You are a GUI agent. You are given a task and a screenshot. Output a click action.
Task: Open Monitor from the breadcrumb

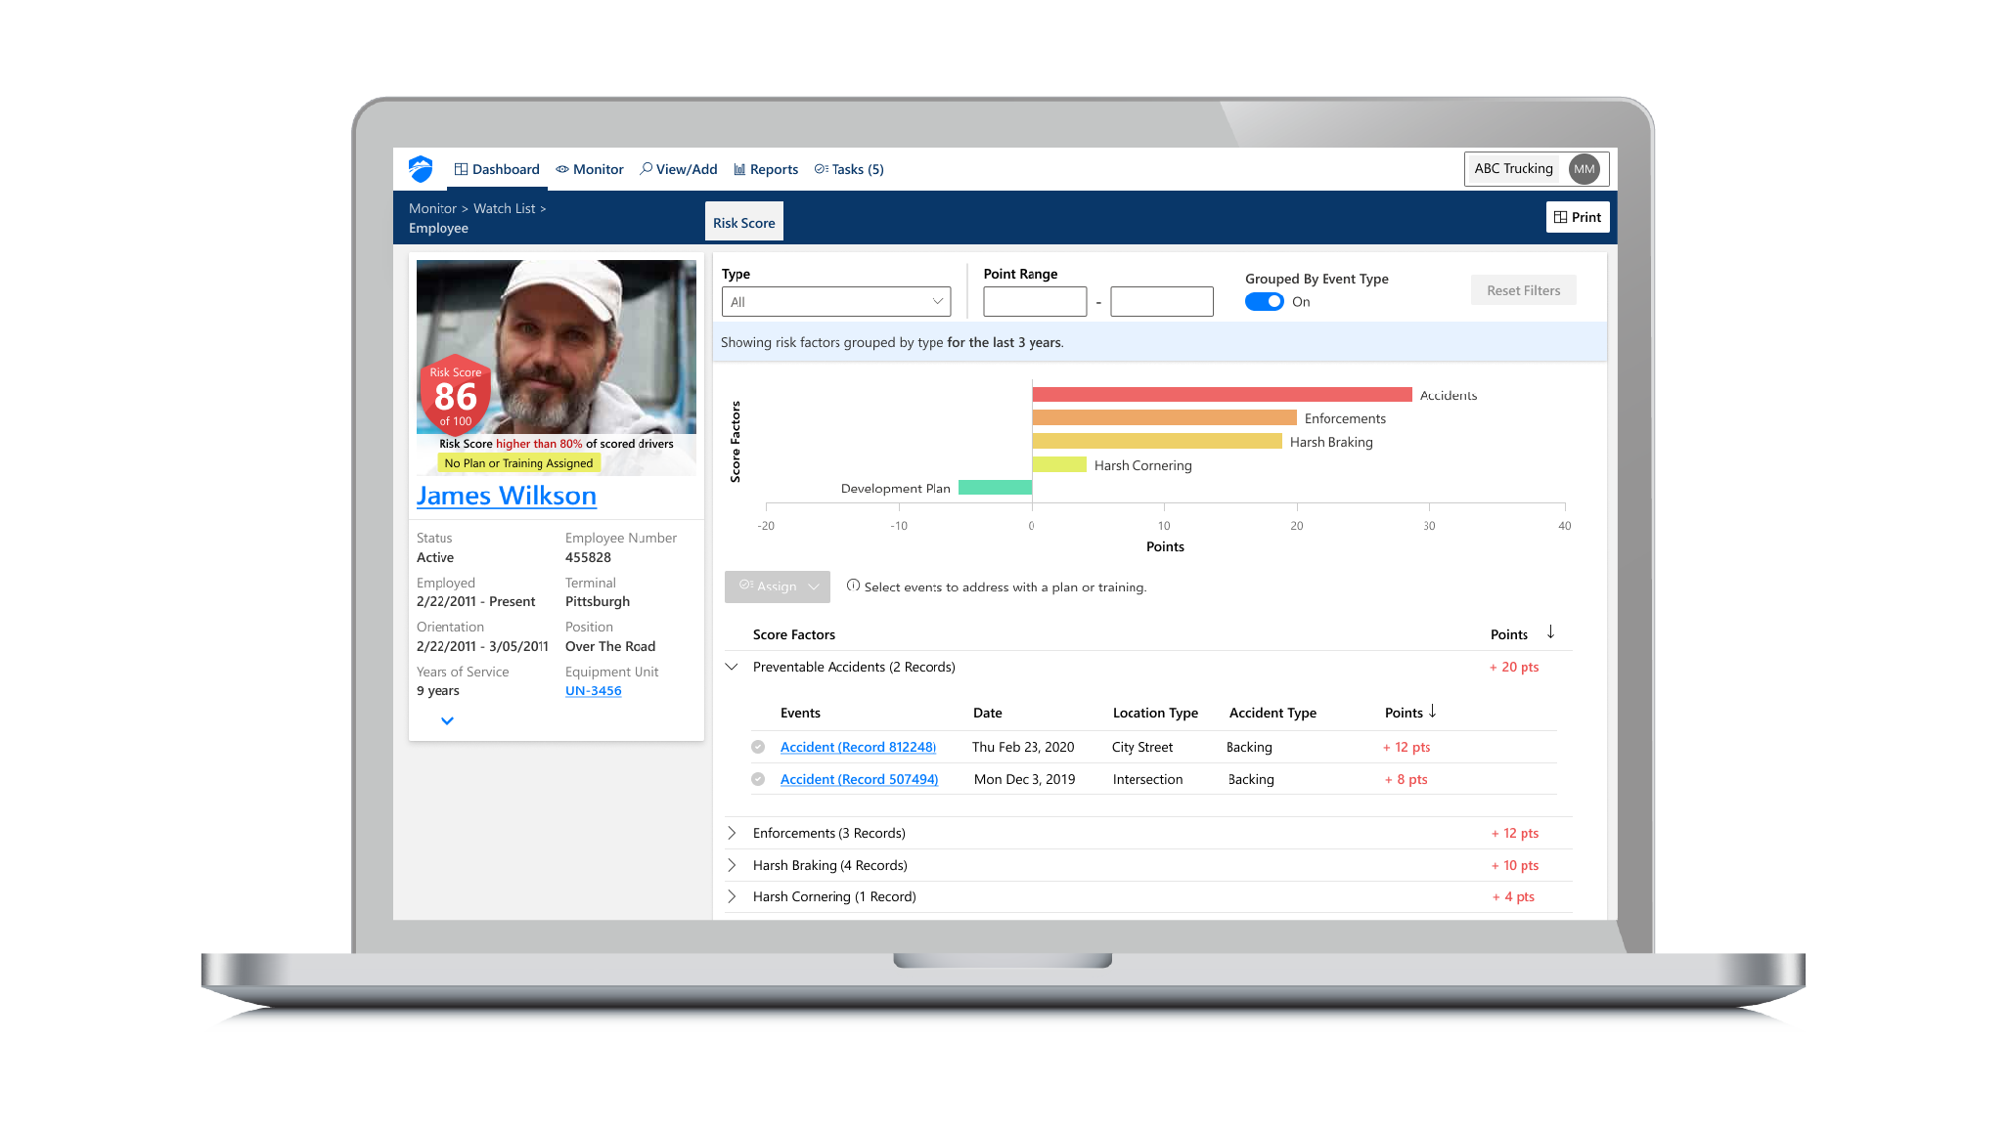pos(431,207)
